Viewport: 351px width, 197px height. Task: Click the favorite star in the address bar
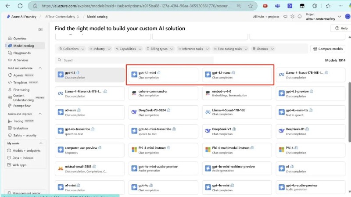click(250, 6)
